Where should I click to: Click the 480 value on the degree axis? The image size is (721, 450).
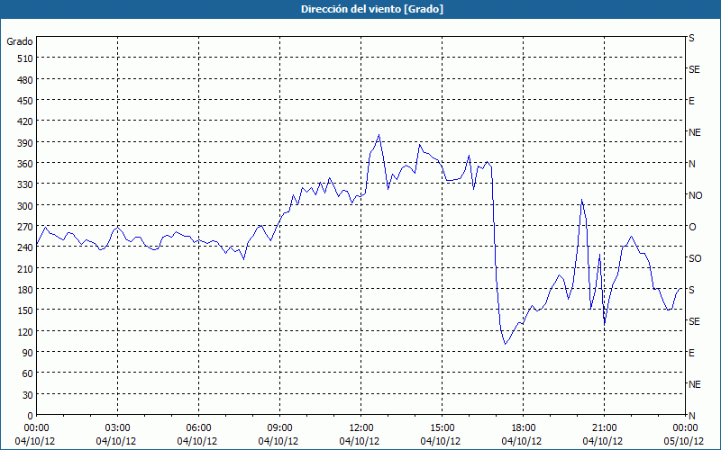pos(26,80)
